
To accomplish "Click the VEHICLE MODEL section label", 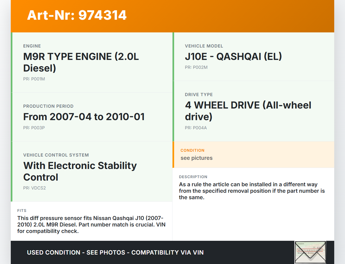I will click(x=204, y=46).
